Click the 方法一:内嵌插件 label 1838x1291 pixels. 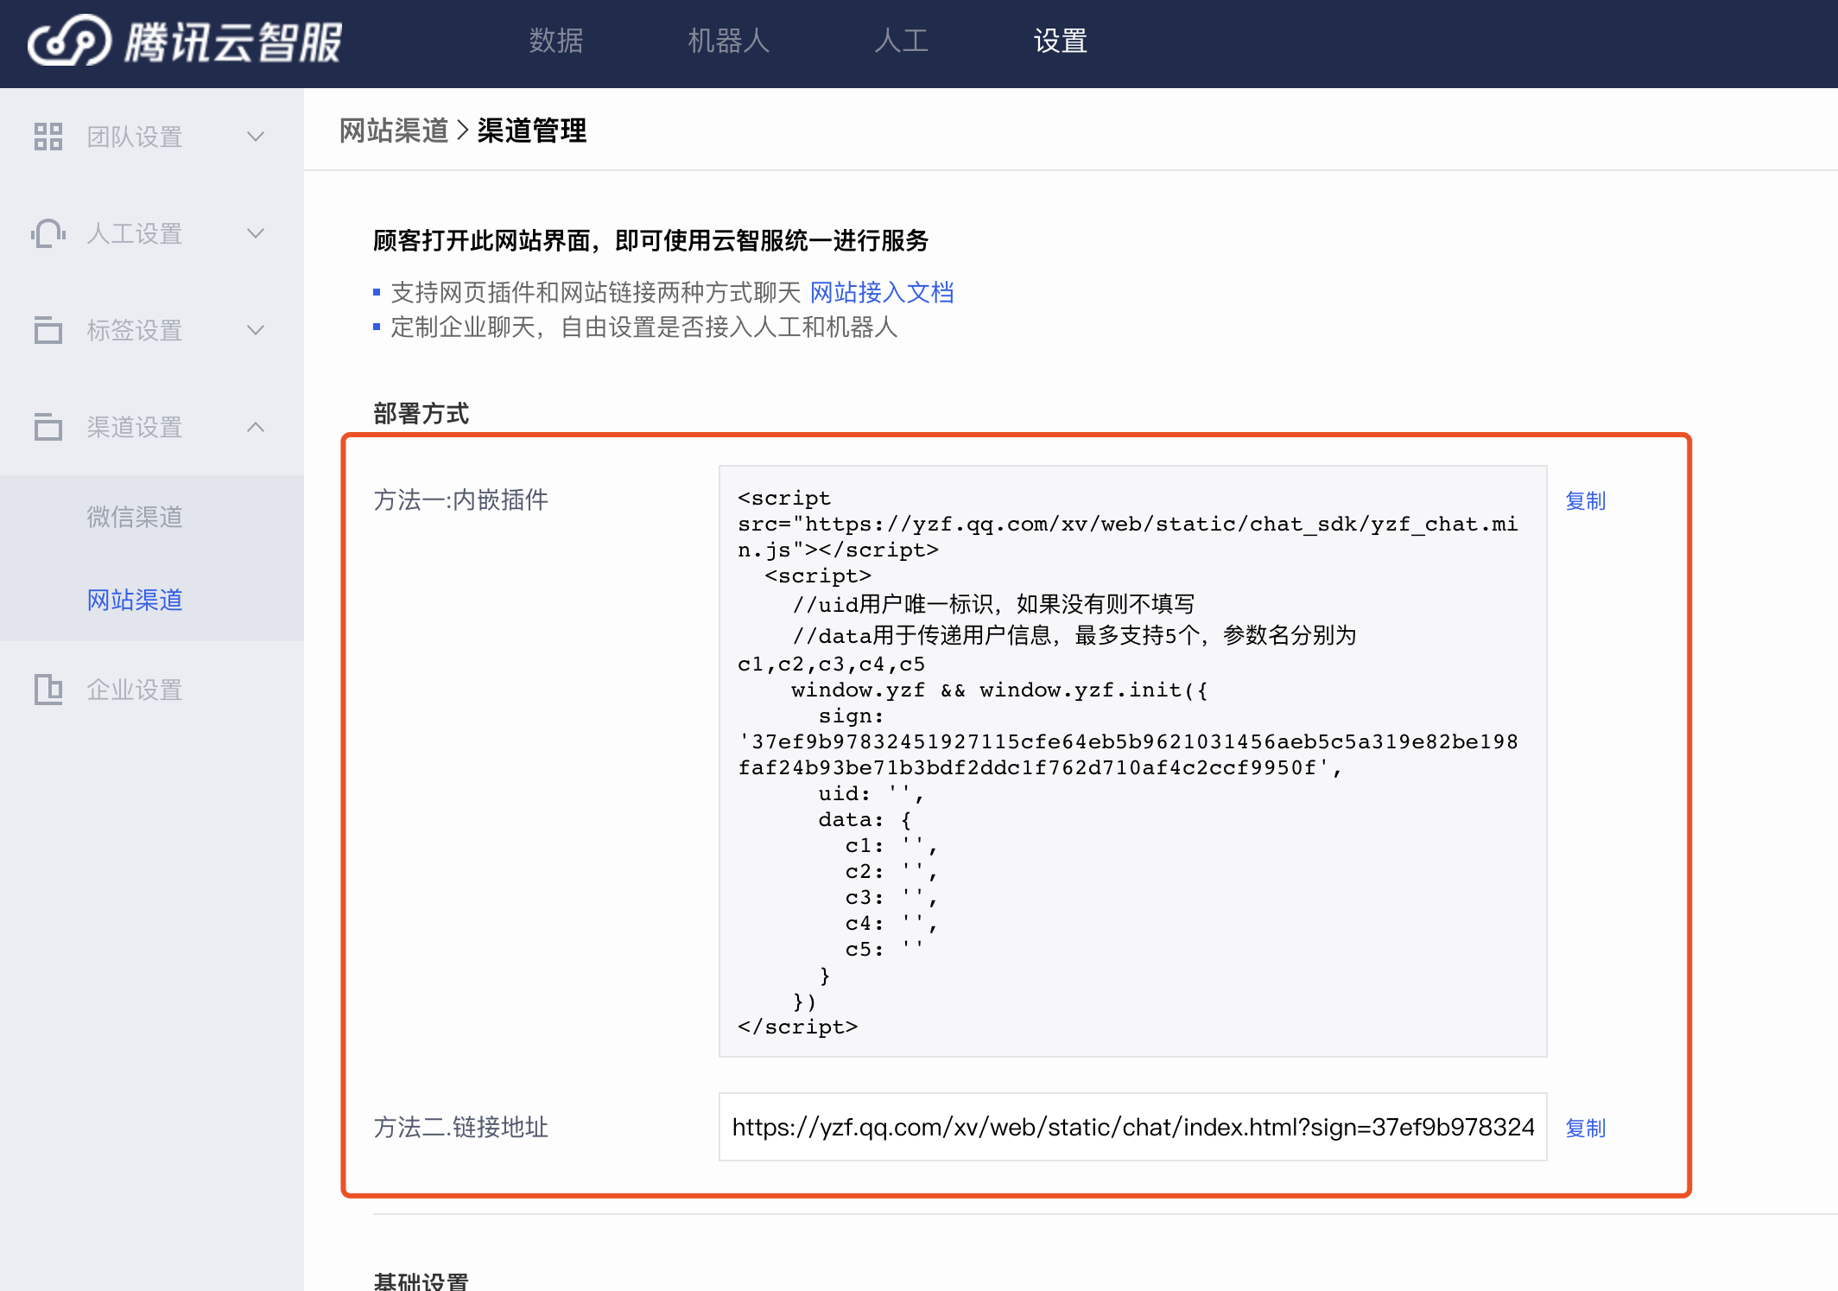tap(461, 499)
